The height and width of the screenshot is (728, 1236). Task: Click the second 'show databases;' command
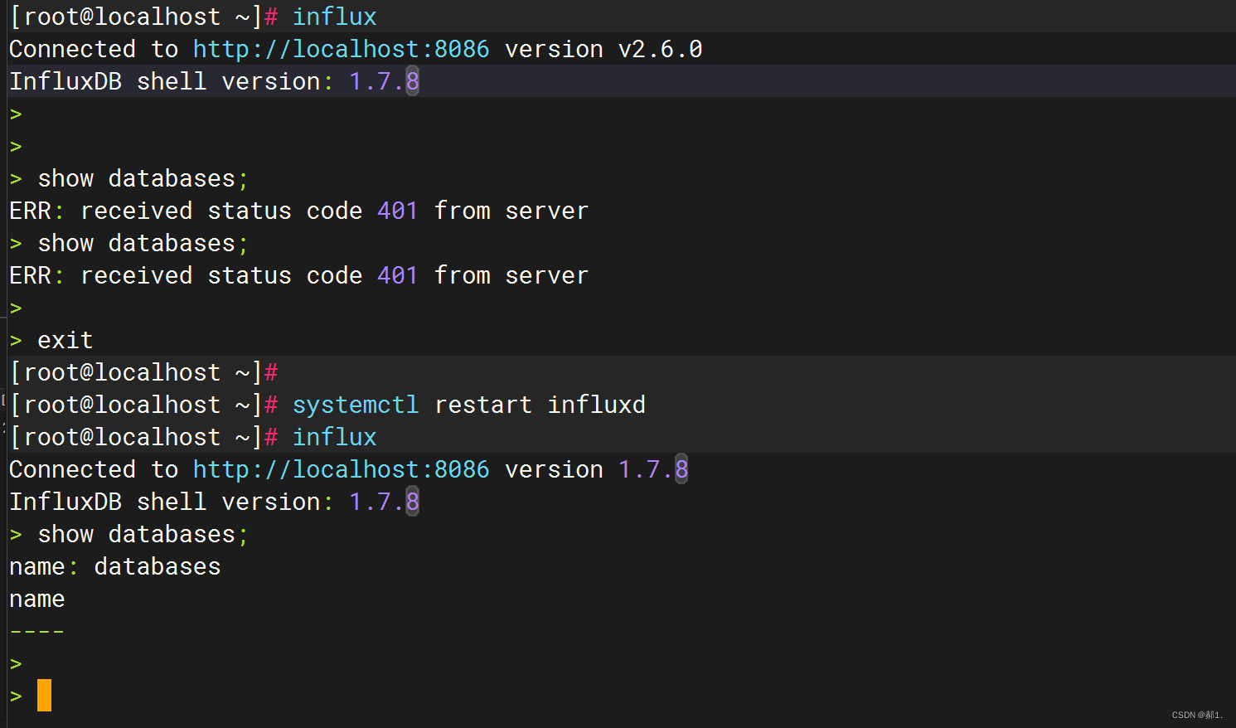pyautogui.click(x=143, y=243)
